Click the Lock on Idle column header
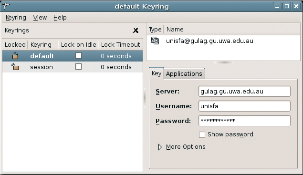The image size is (303, 175). pos(78,45)
